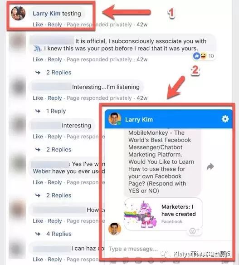
Task: Open the unicorn 'Marketers: I have created' link card
Action: coord(163,214)
